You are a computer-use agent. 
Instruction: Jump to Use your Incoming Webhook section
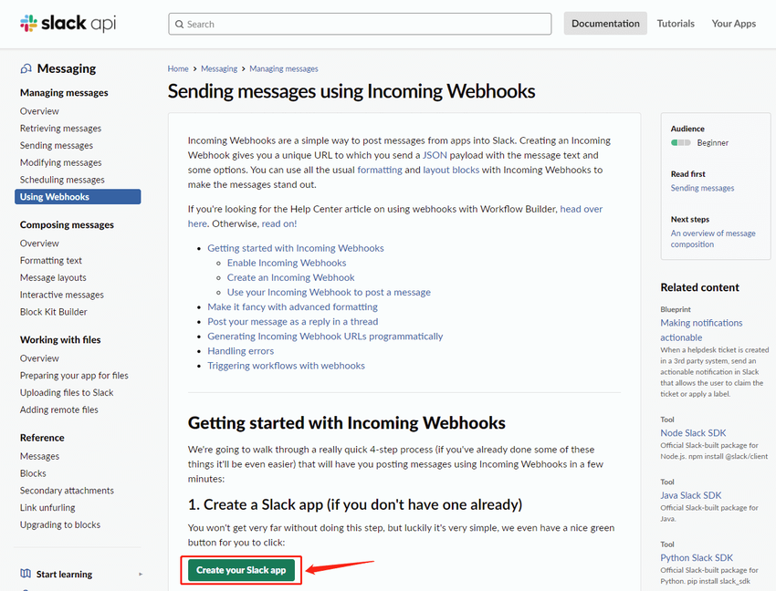[329, 292]
